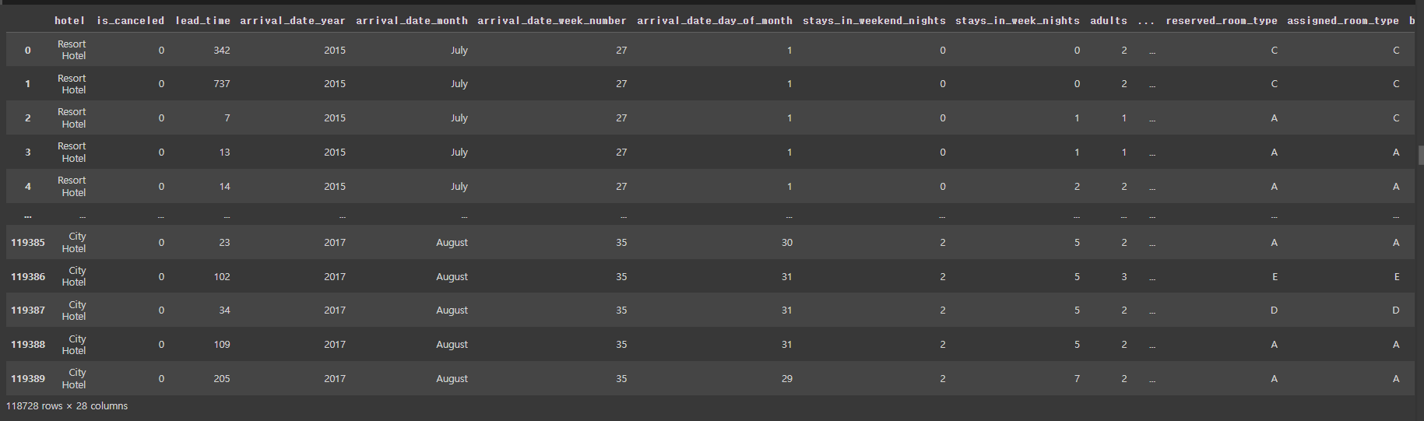This screenshot has width=1424, height=421.
Task: Click the lead_time column header
Action: pyautogui.click(x=202, y=21)
